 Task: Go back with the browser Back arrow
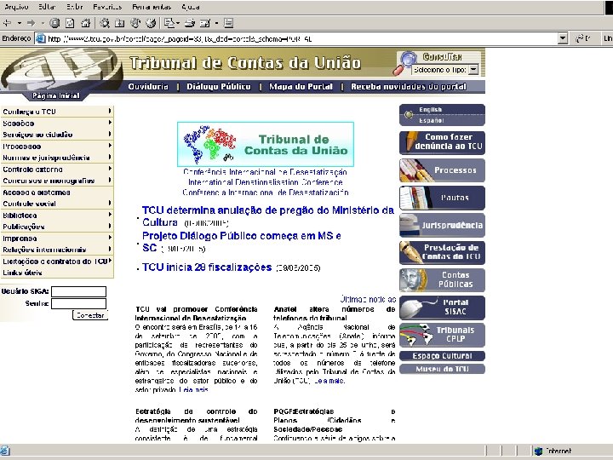7,23
